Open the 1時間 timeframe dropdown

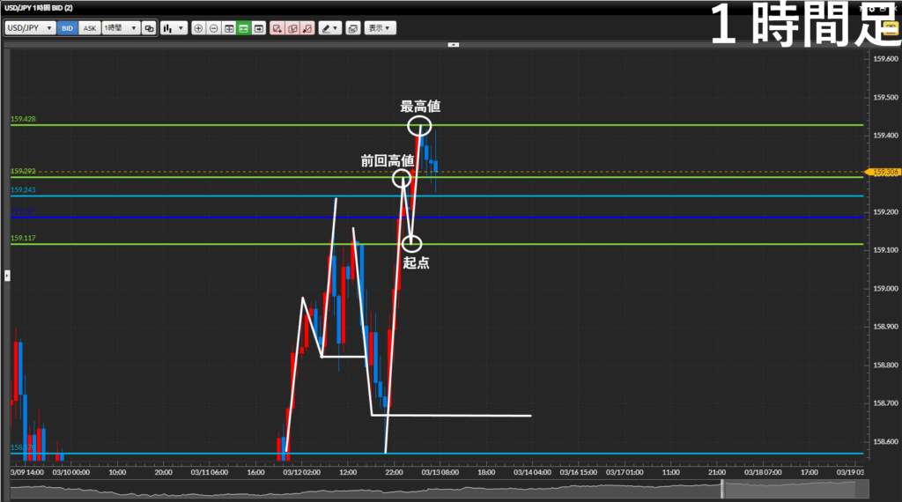click(x=121, y=28)
